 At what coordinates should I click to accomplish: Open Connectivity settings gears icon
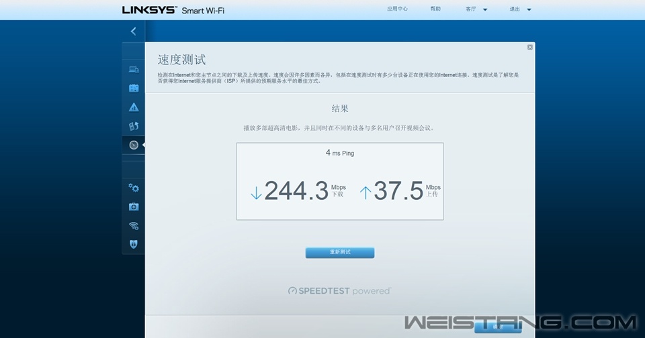coord(134,188)
